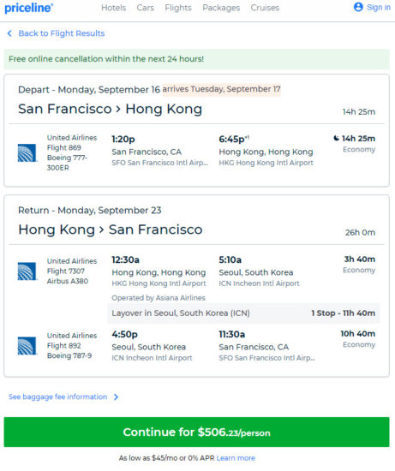Click Learn more about APR financing
395x471 pixels.
[236, 458]
